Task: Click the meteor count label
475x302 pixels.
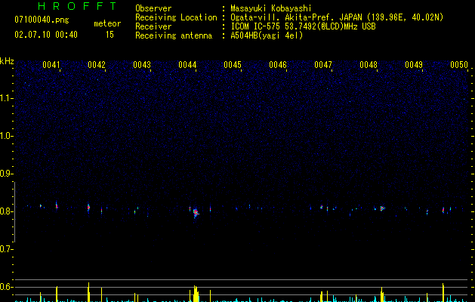Action: [107, 23]
